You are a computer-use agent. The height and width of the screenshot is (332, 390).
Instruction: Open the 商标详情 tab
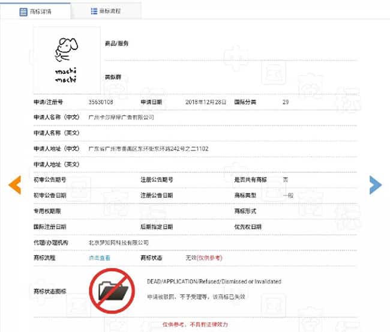(x=35, y=11)
